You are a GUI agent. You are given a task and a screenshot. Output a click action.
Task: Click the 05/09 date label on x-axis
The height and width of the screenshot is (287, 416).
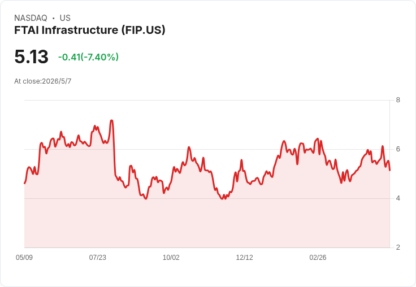(x=24, y=258)
